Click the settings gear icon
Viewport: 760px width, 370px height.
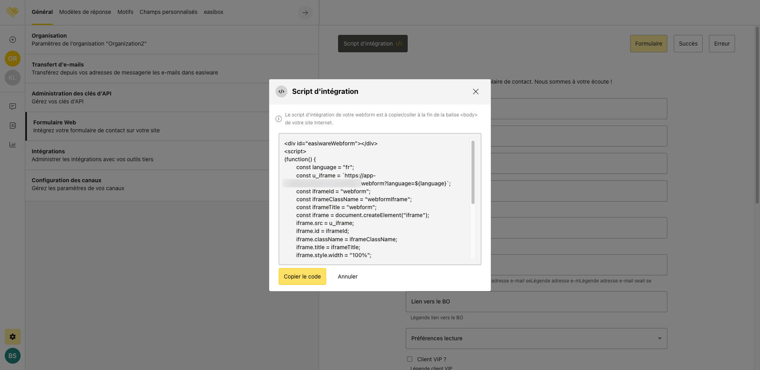(13, 337)
